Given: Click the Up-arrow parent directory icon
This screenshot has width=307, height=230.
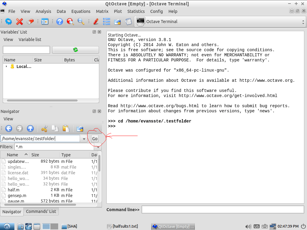Looking at the screenshot, I should coord(30,128).
